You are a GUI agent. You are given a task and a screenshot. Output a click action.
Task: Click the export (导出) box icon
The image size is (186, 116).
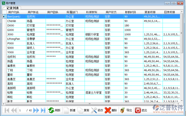click(123, 110)
